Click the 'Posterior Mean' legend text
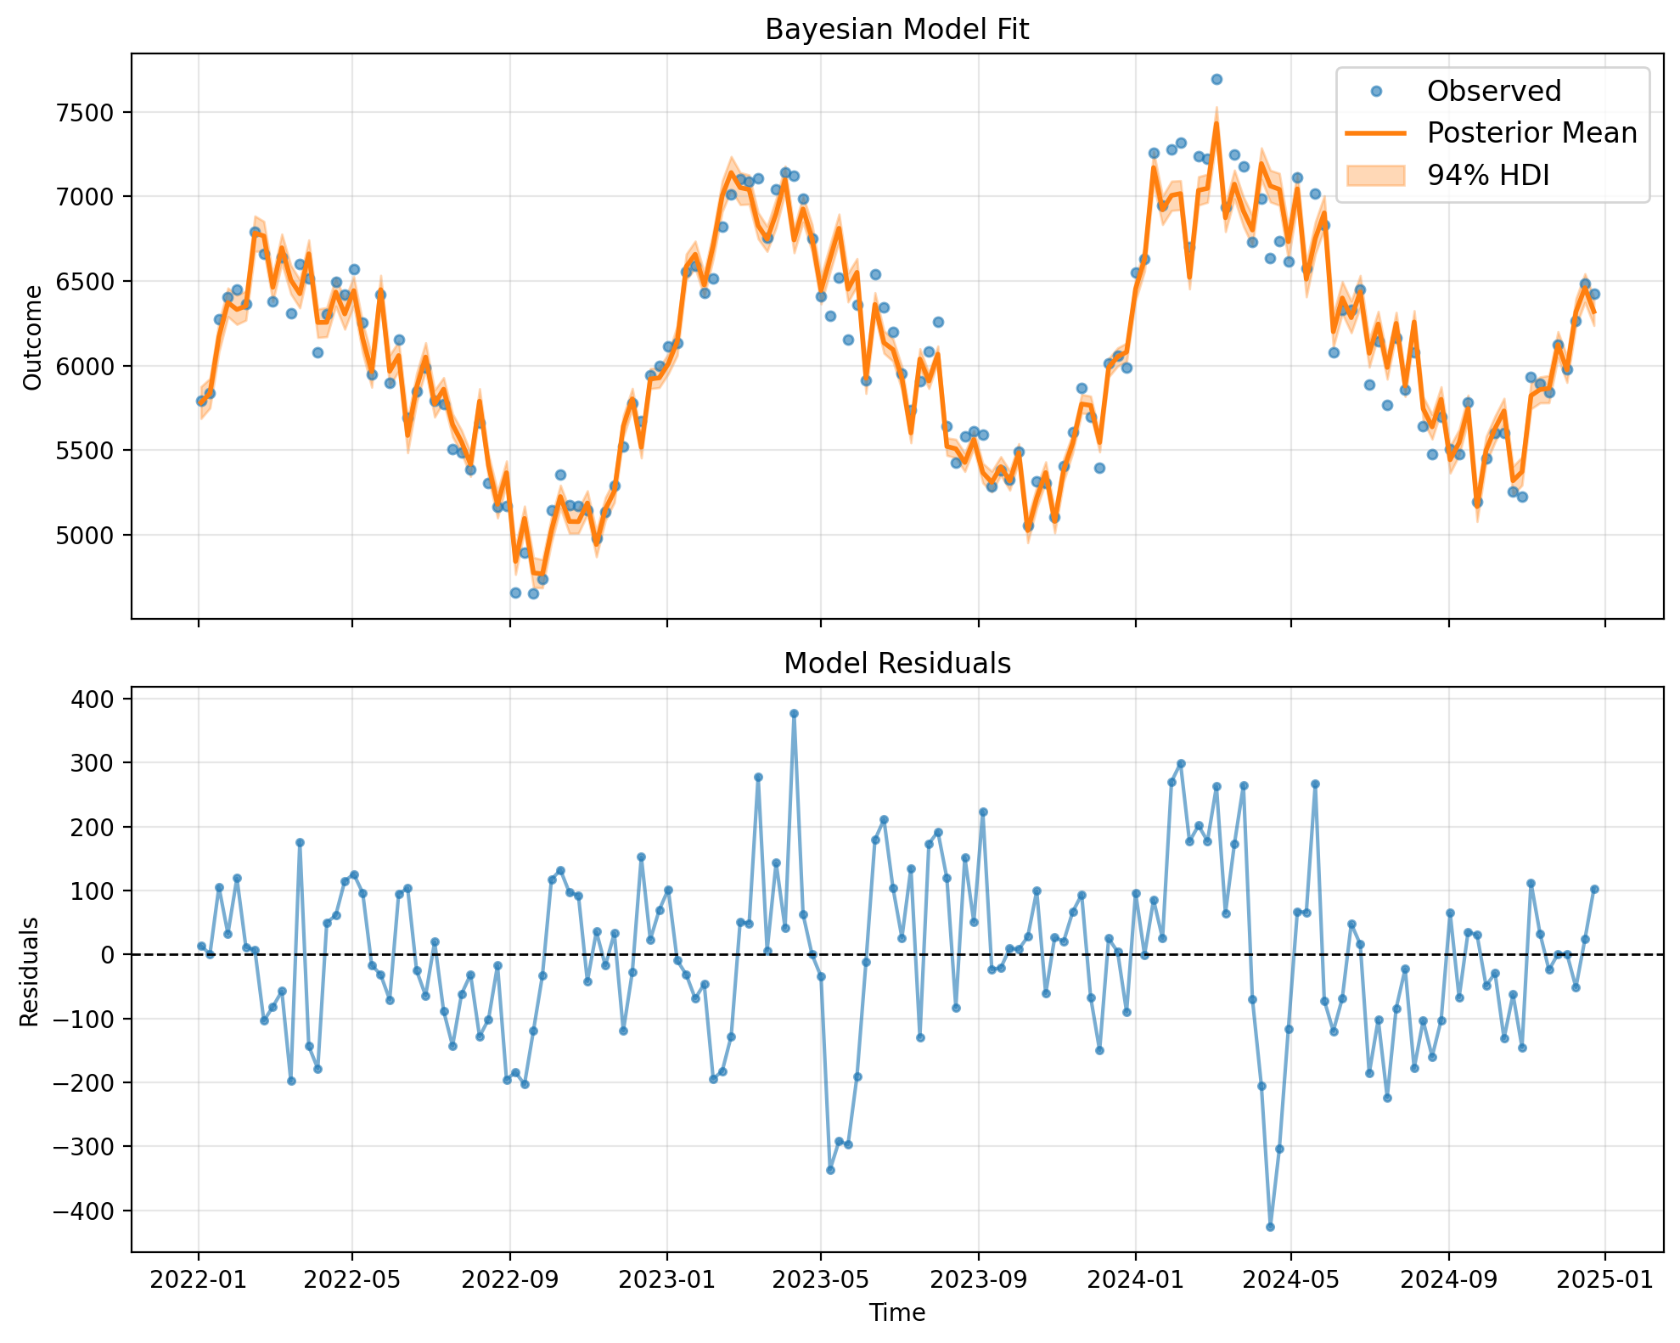The image size is (1680, 1343). click(1531, 133)
